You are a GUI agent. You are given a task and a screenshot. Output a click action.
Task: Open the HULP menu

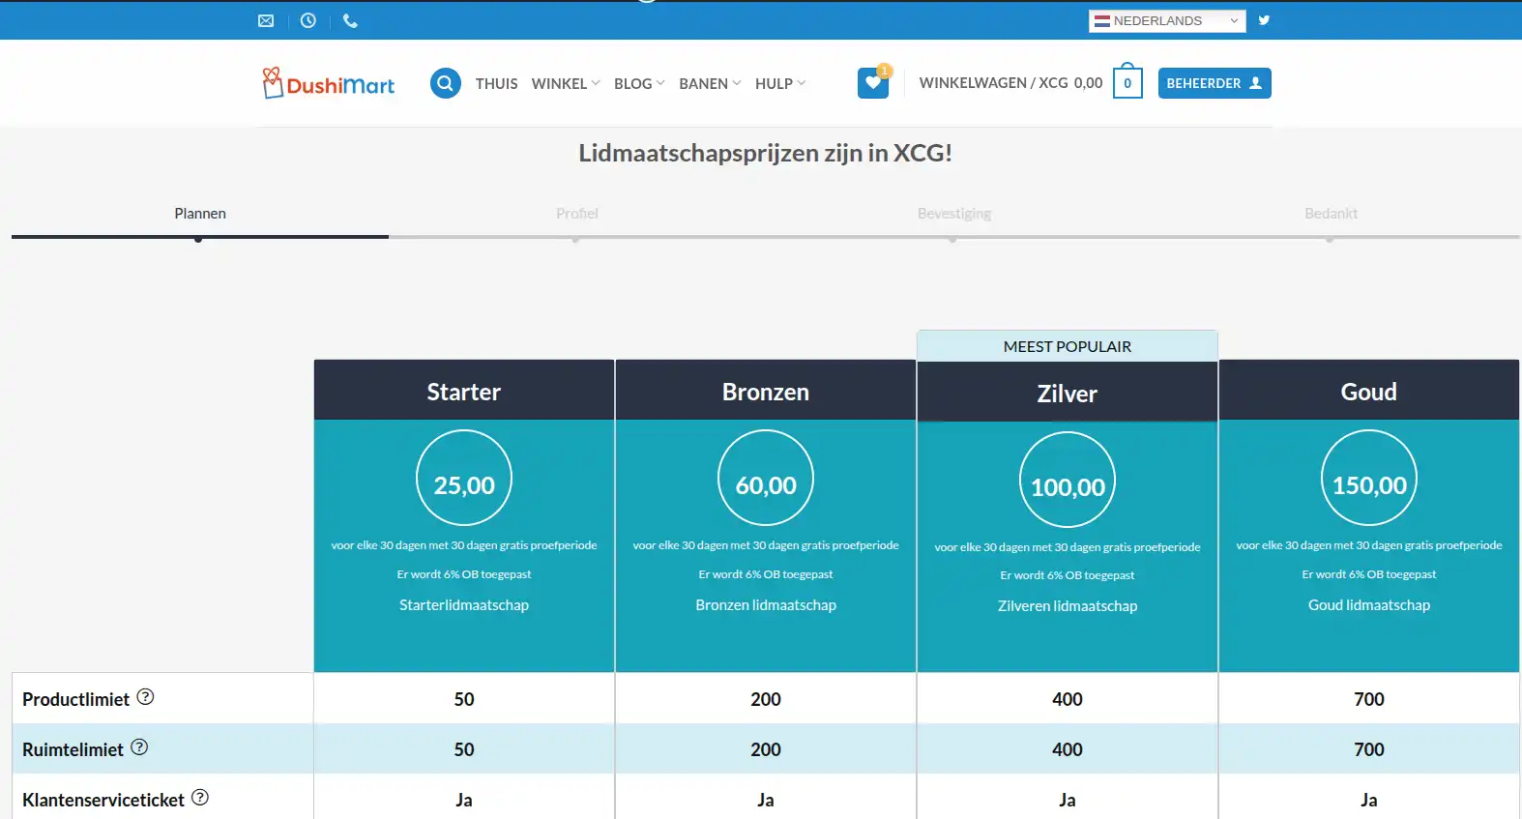[779, 84]
